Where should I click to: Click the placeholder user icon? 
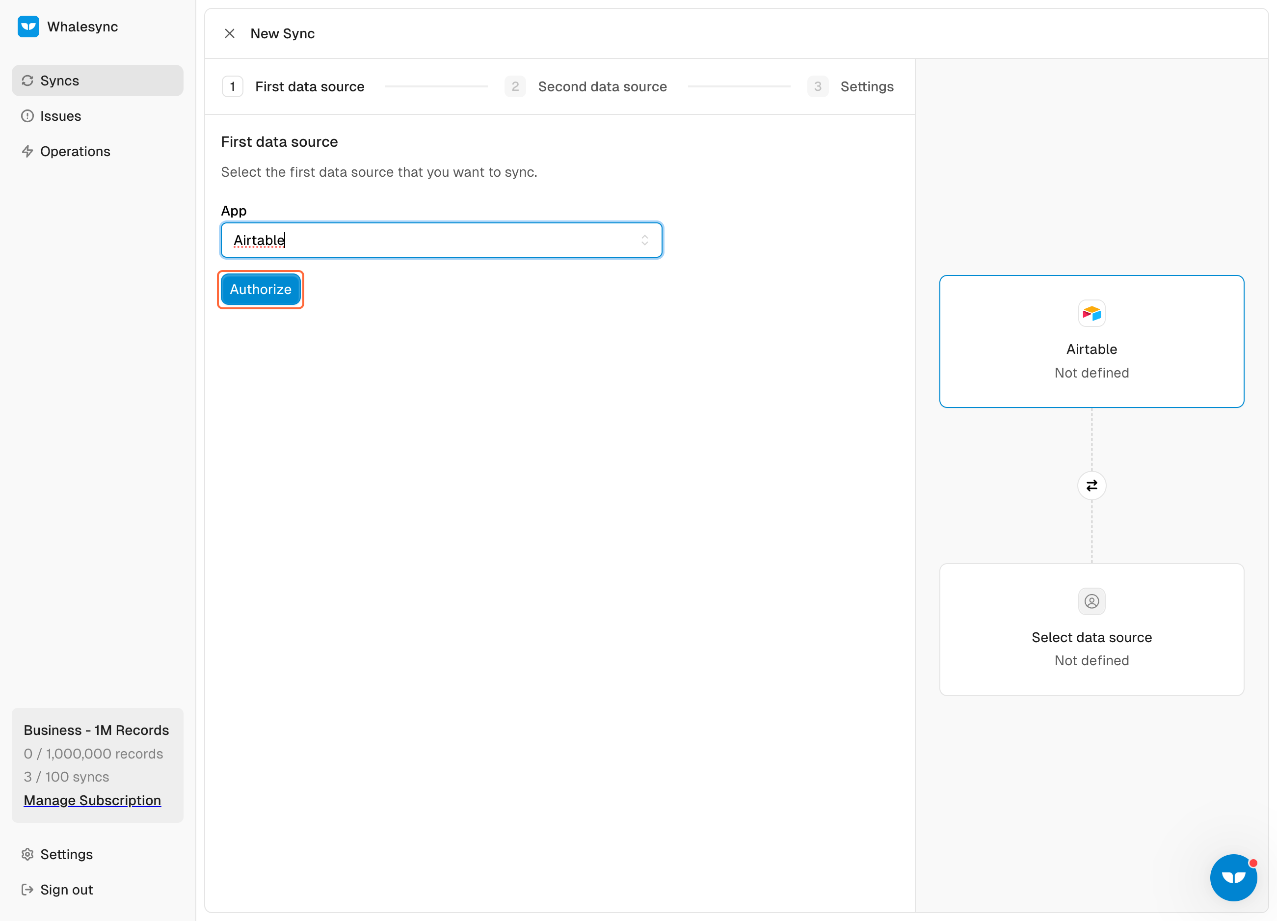pos(1092,601)
